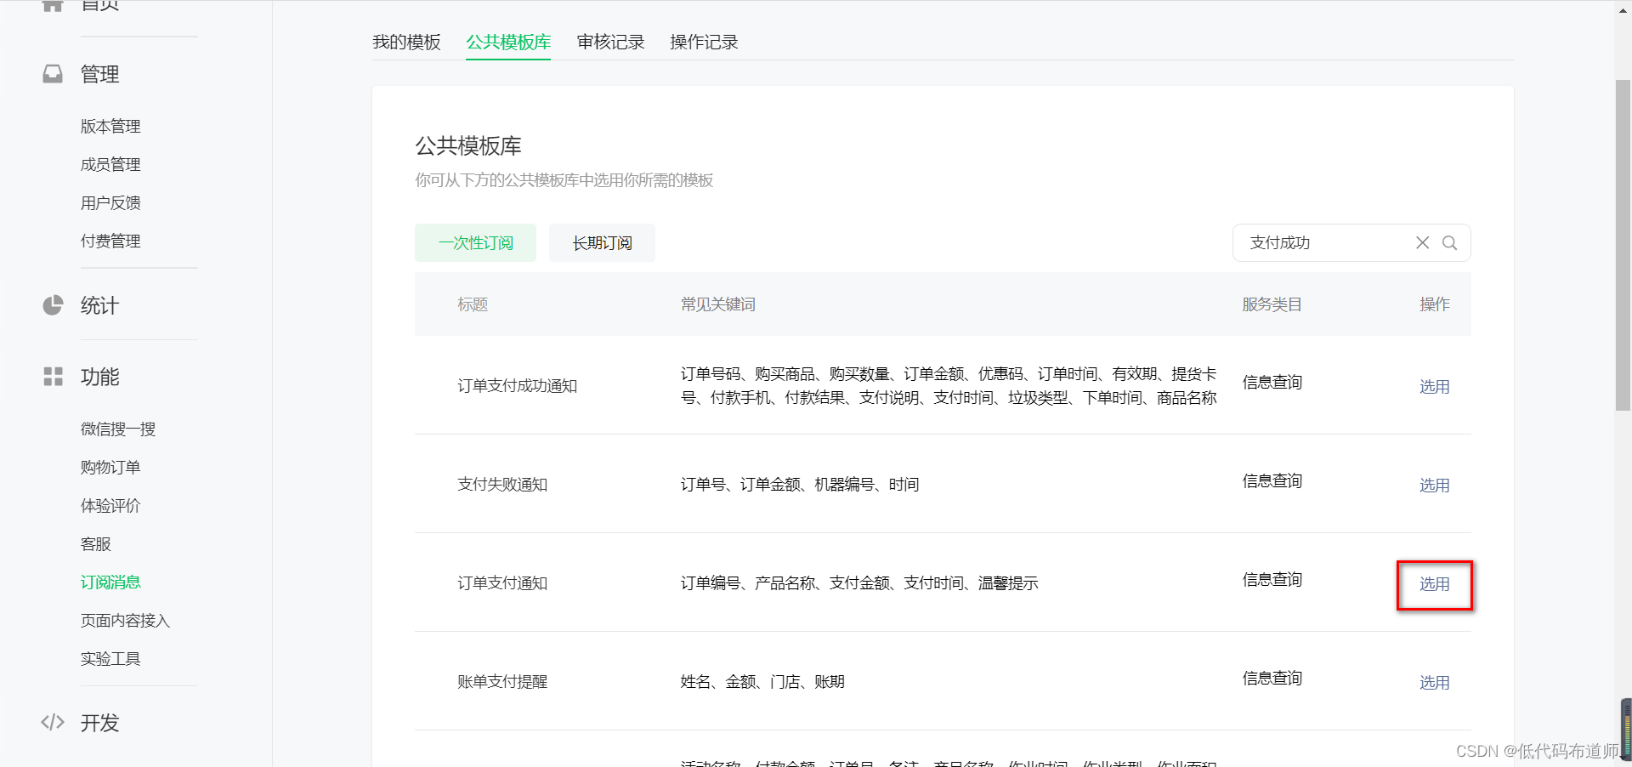Click 选用 for 订单支付通知

point(1434,584)
